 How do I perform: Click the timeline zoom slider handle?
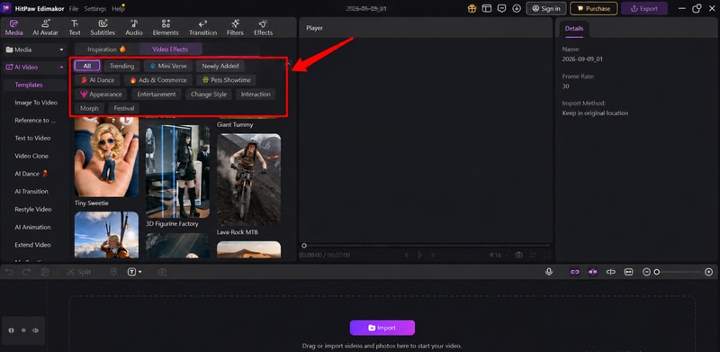tap(657, 272)
